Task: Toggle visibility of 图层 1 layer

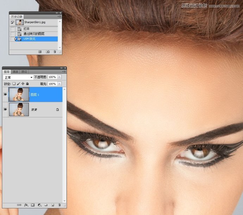Action: point(5,94)
